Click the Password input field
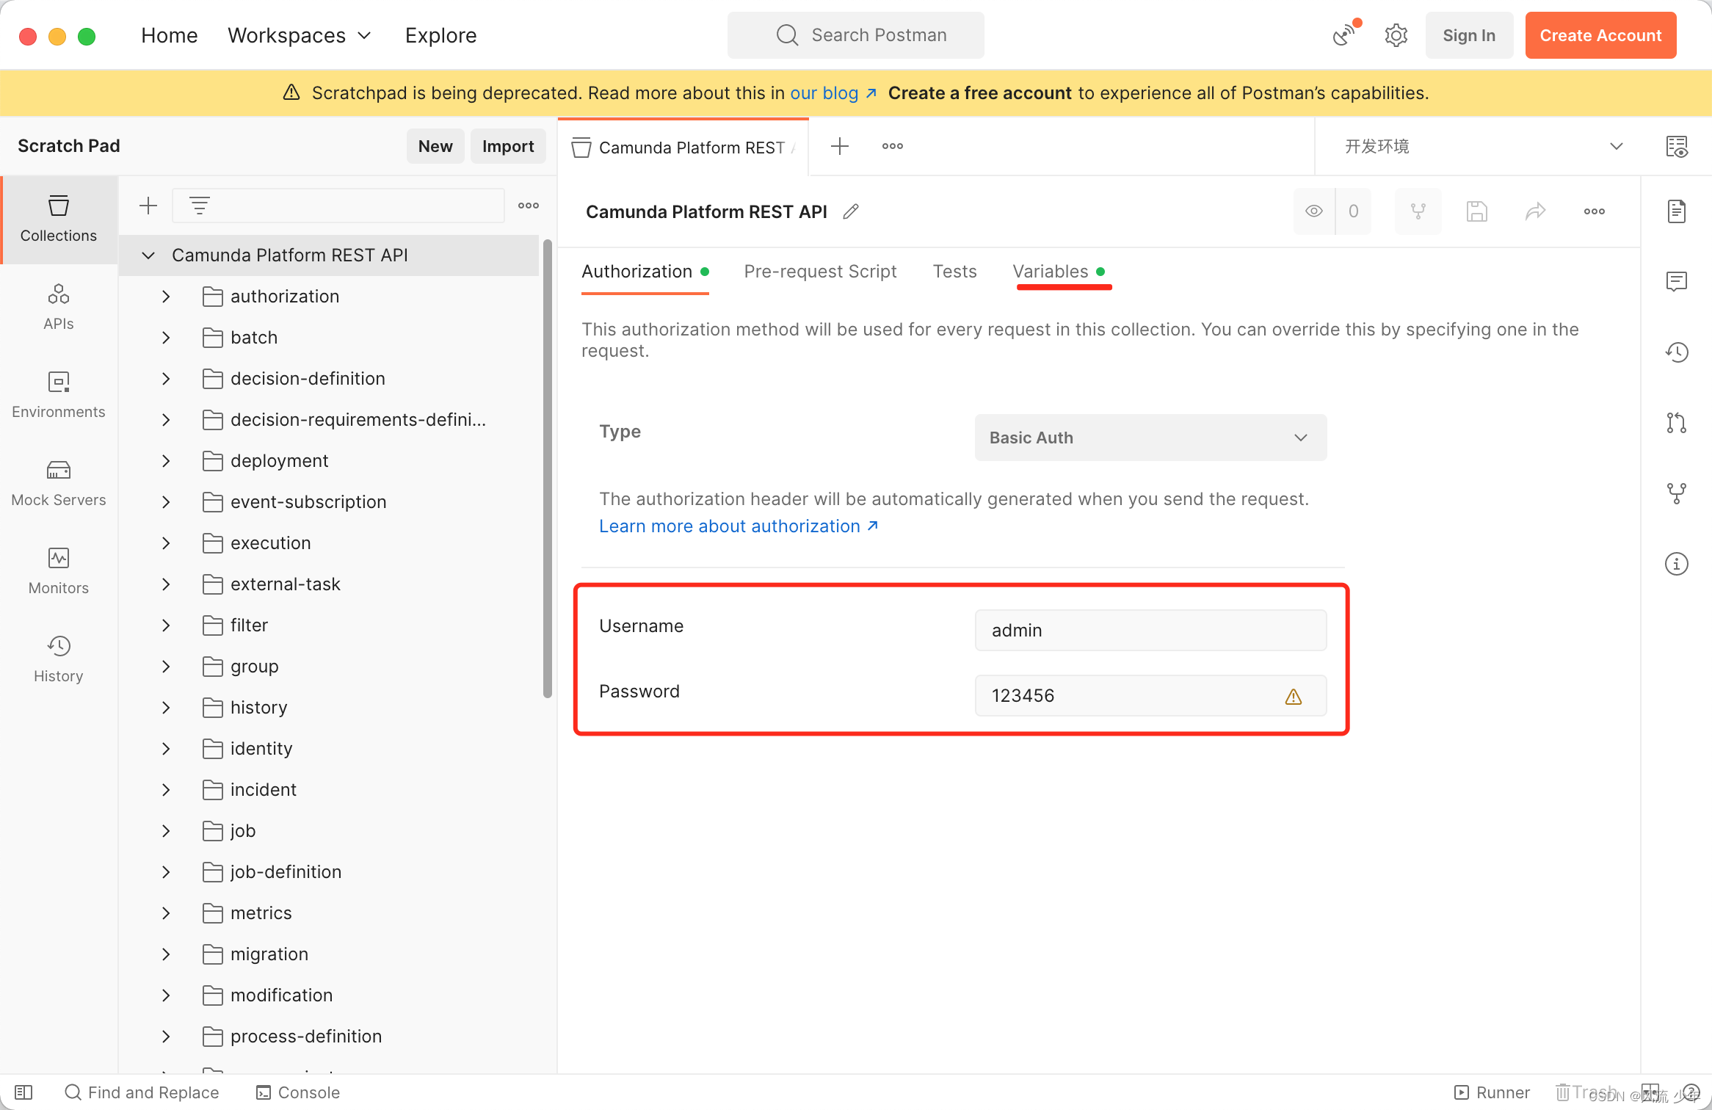1712x1110 pixels. click(x=1150, y=696)
